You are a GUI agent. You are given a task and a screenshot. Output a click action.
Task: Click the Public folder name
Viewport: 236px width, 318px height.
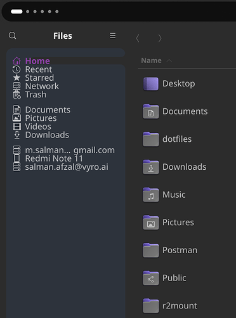(x=174, y=278)
